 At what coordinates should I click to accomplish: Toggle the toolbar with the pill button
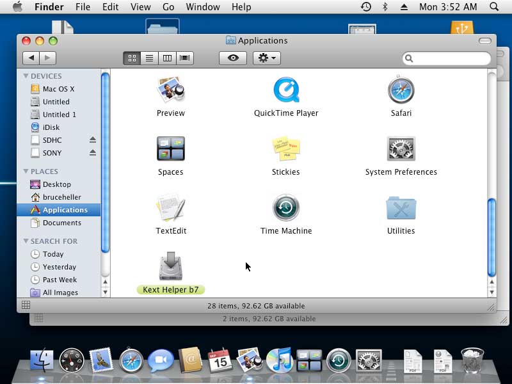485,41
